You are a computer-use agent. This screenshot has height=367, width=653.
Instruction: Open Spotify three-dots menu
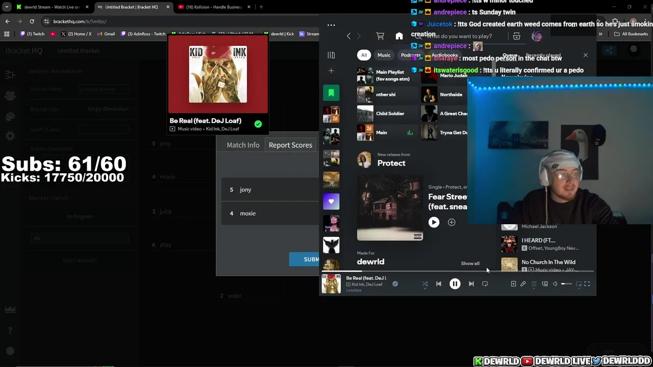[331, 24]
